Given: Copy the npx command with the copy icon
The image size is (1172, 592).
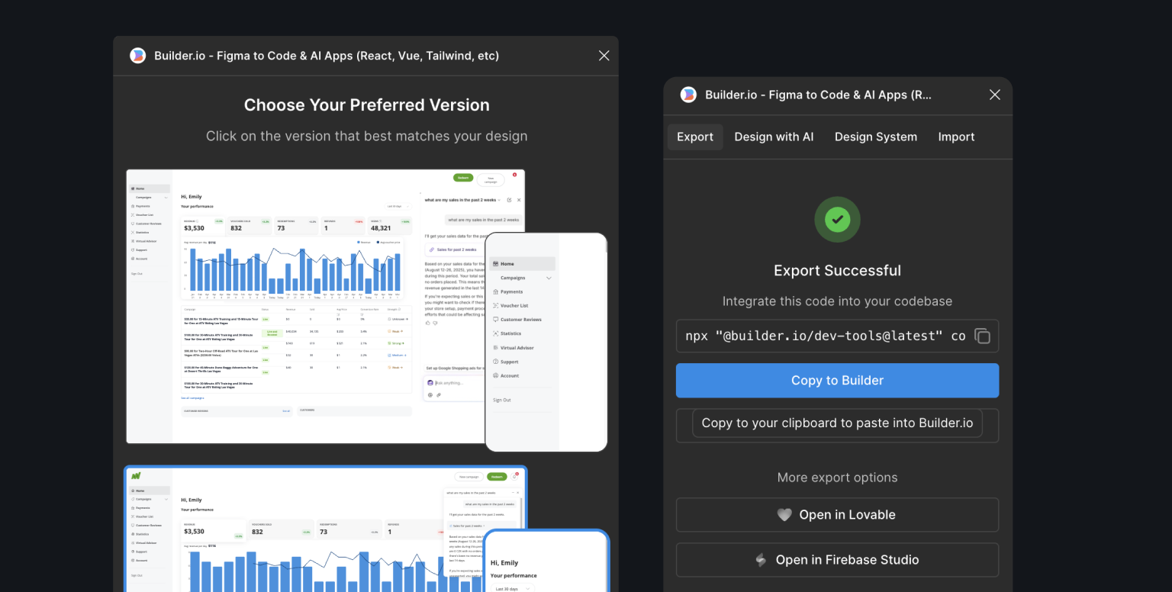Looking at the screenshot, I should tap(983, 336).
